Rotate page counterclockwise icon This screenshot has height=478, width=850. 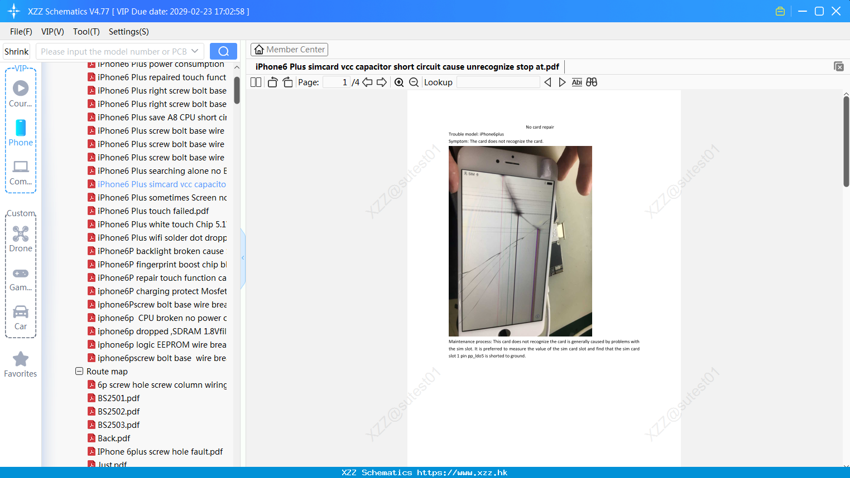(x=273, y=82)
